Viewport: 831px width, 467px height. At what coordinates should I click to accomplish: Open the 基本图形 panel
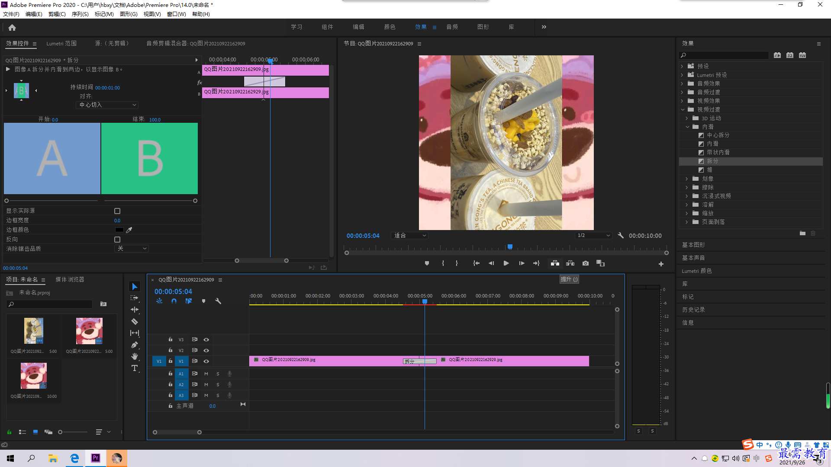point(693,245)
